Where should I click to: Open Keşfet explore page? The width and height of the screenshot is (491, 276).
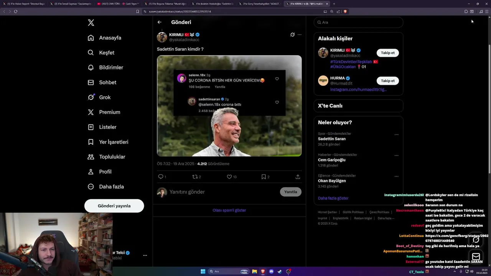point(101,53)
